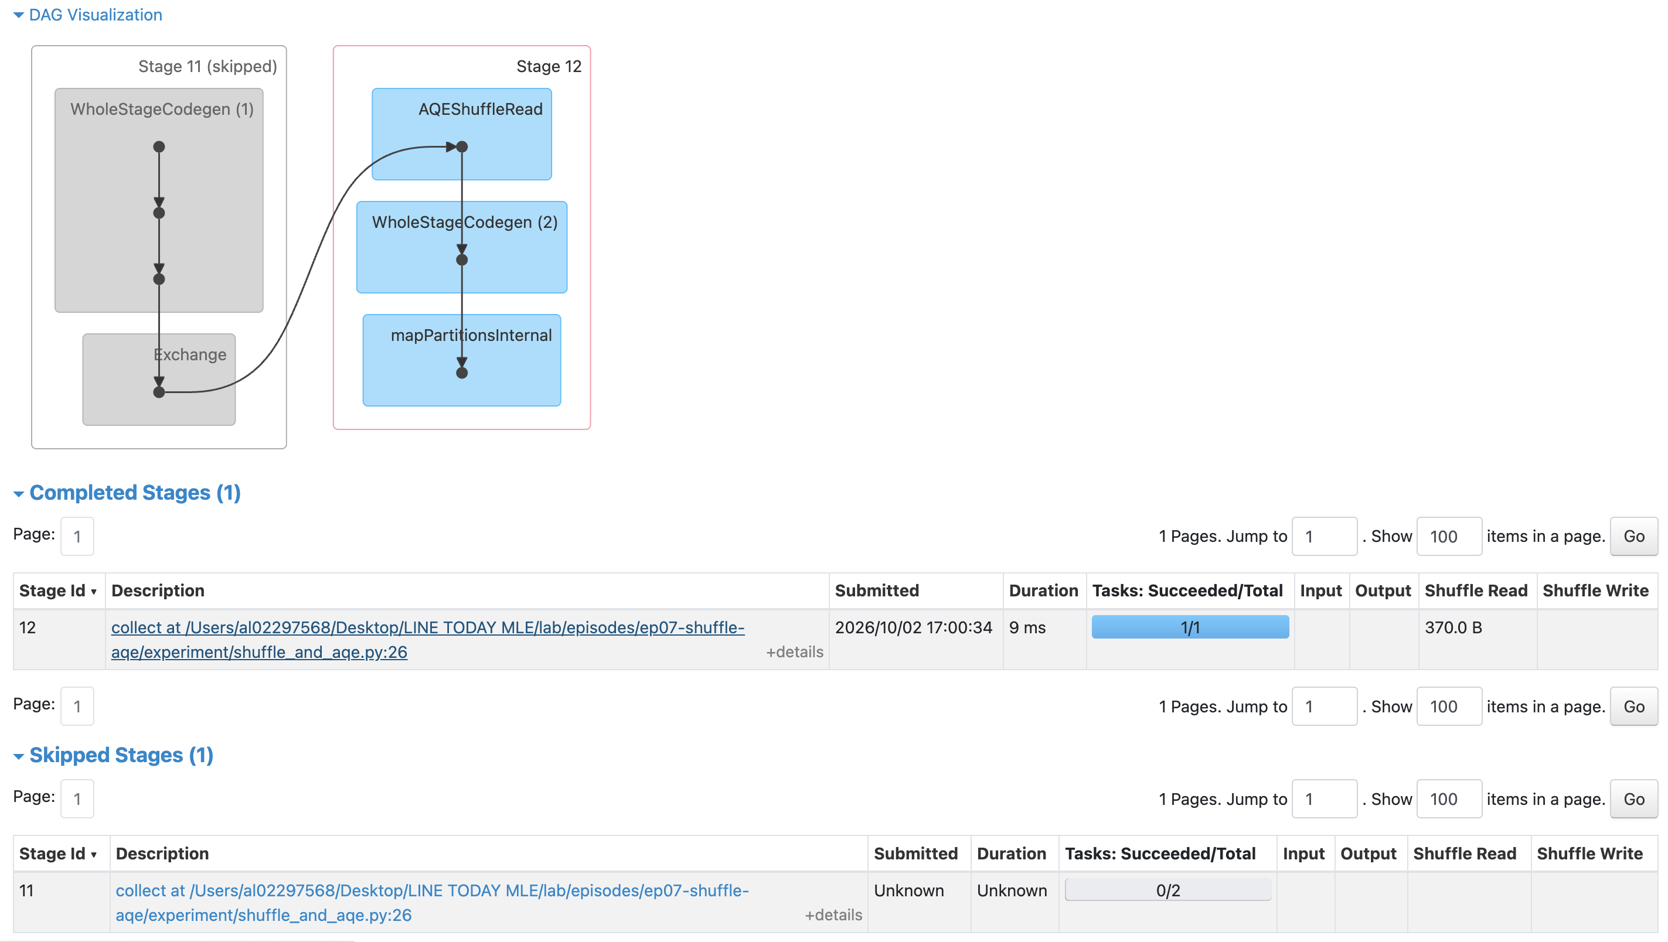Select the AQEShuffleRead node in Stage 12
1668x942 pixels.
462,134
